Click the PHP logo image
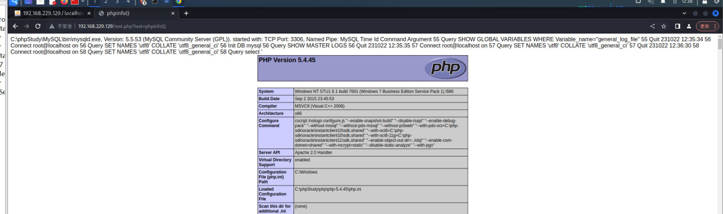This screenshot has width=723, height=214. pos(445,68)
